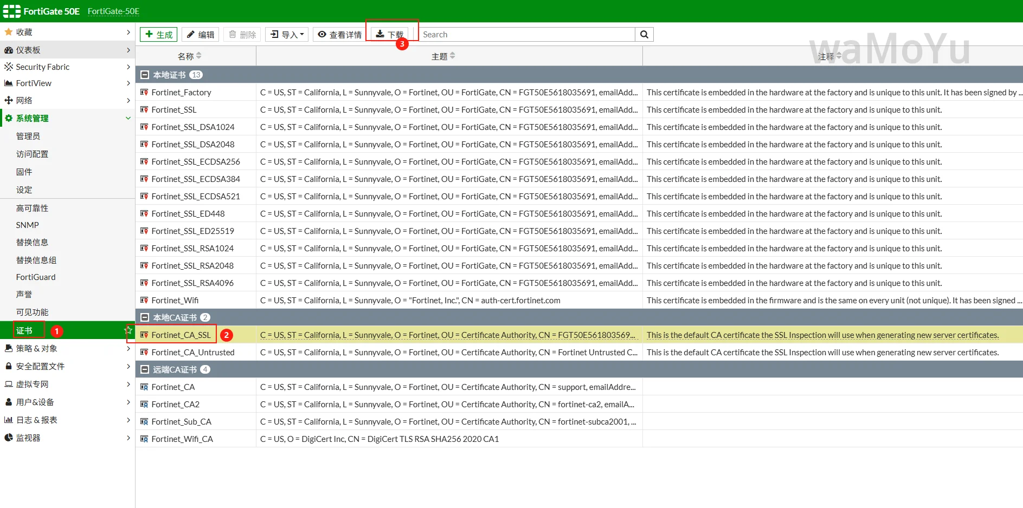Click the certificate icon beside Fortinet_Factory

pos(144,92)
